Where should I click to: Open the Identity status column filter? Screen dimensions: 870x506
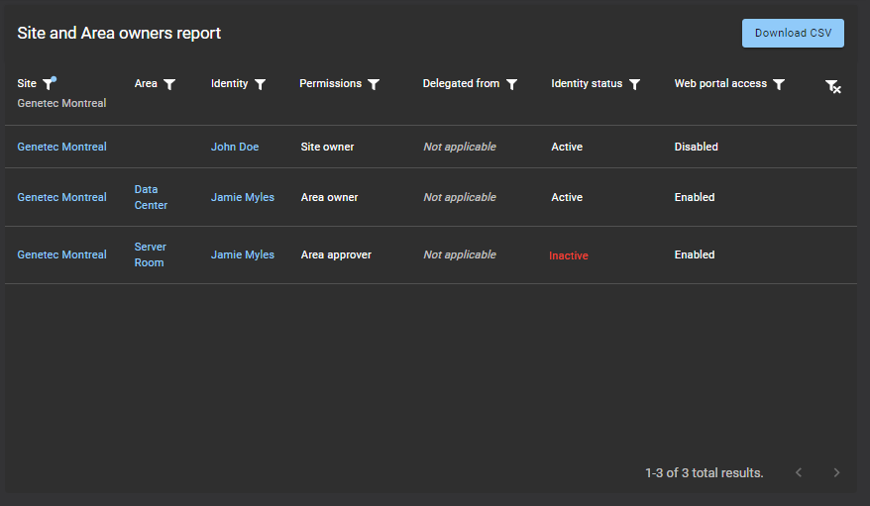pos(634,84)
